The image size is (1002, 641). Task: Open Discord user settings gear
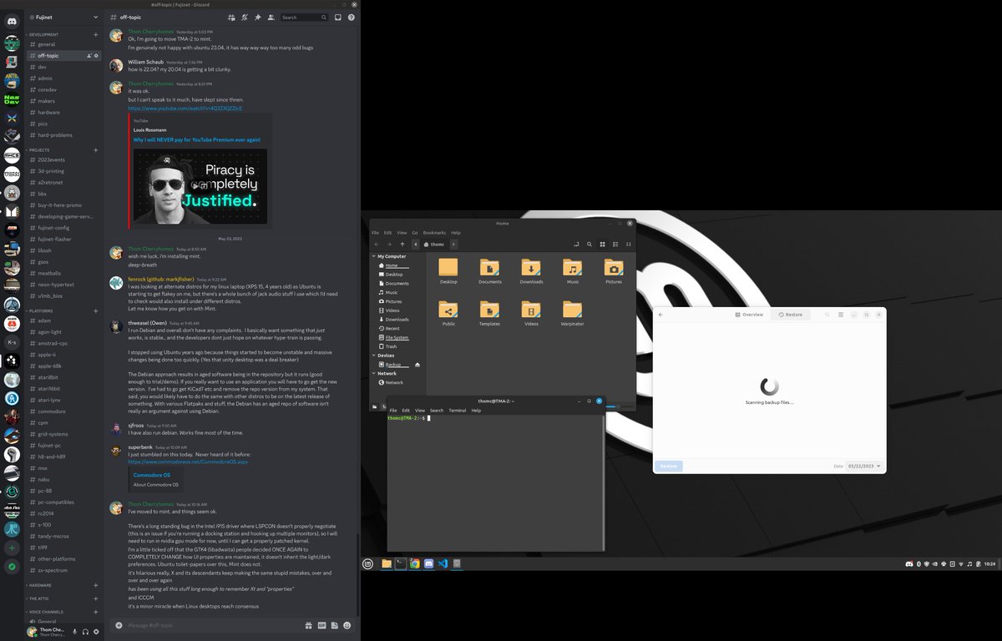(96, 632)
